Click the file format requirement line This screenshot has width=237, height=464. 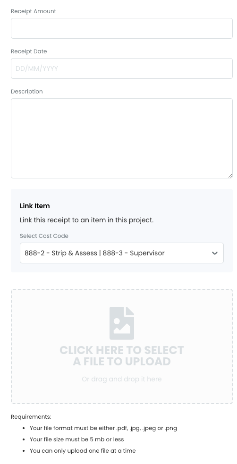coord(103,428)
